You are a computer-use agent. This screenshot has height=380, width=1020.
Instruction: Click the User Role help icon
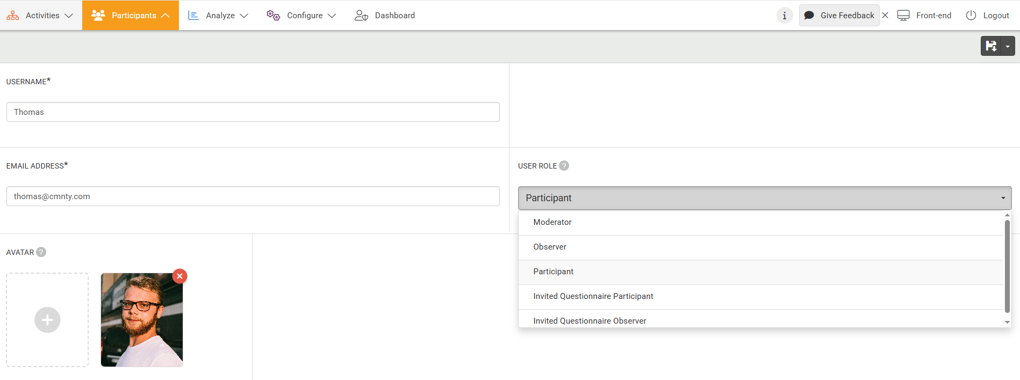(564, 166)
